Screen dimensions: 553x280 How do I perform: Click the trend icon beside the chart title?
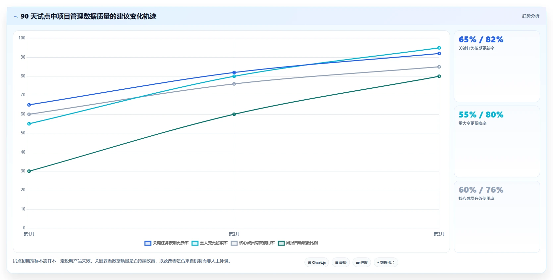[16, 17]
